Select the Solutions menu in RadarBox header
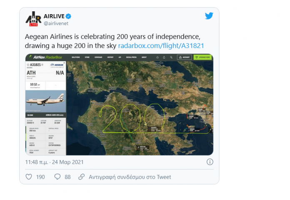The image size is (290, 200). [75, 57]
